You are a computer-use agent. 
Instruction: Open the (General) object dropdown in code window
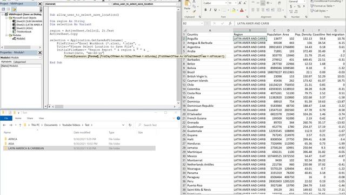coord(109,4)
